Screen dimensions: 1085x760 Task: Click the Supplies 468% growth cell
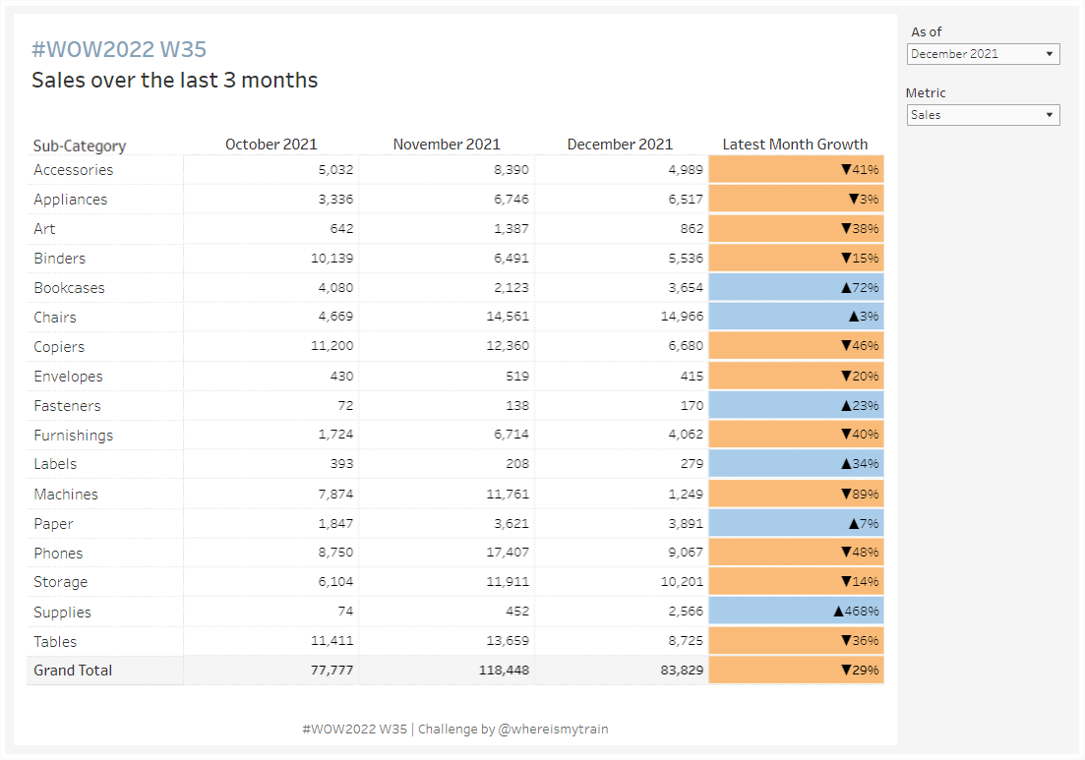point(796,612)
